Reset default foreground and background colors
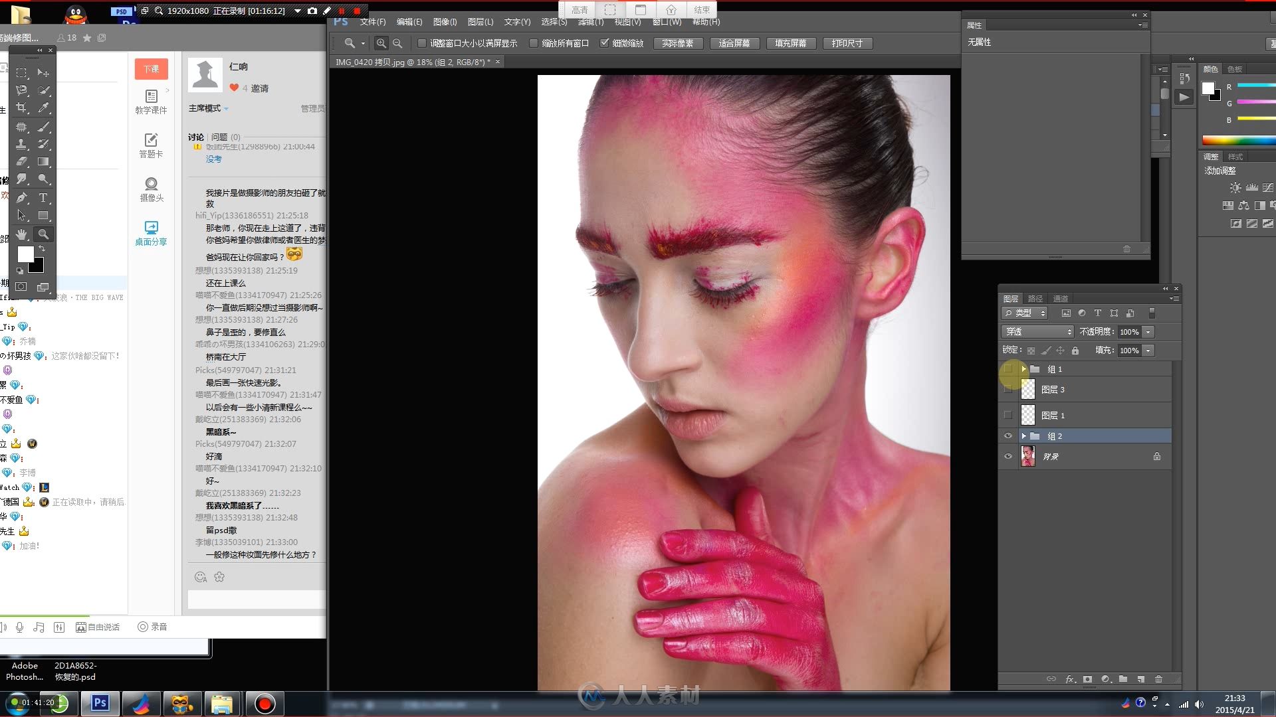The width and height of the screenshot is (1276, 717). pyautogui.click(x=20, y=271)
